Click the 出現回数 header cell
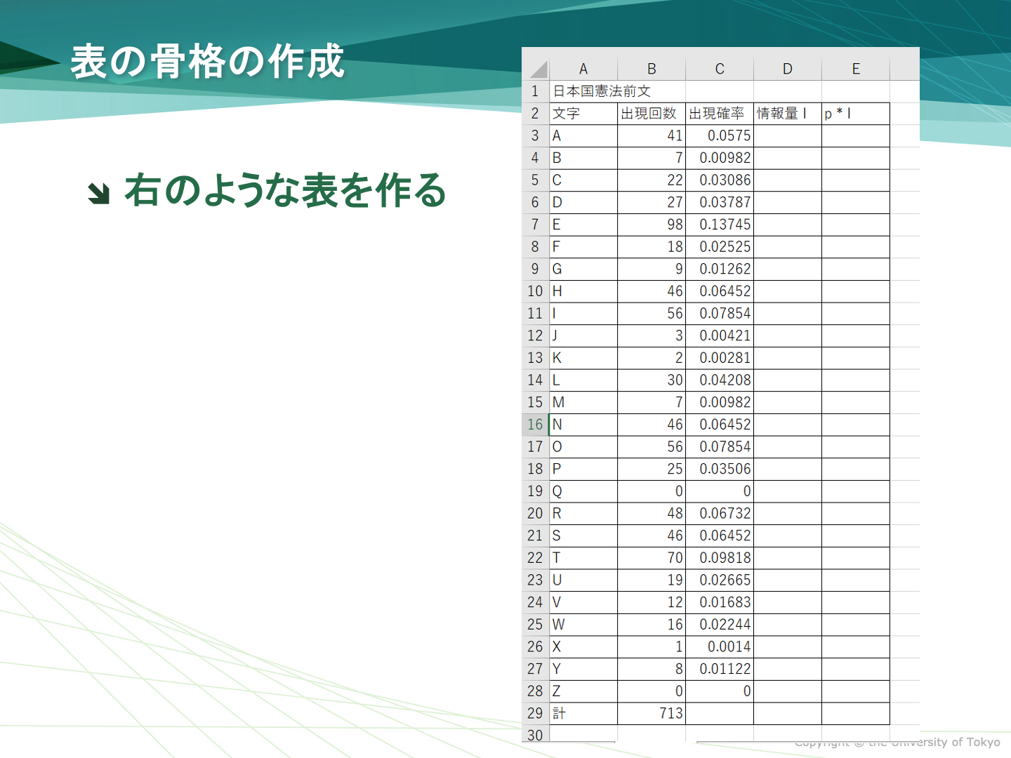 pyautogui.click(x=652, y=114)
